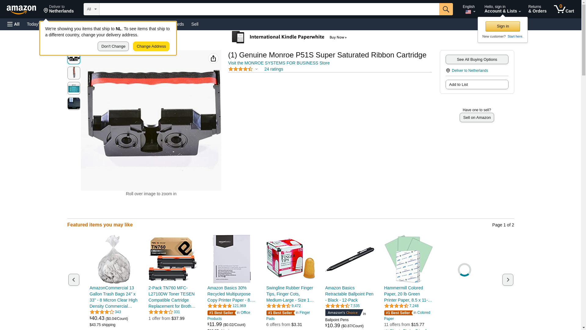Image resolution: width=586 pixels, height=330 pixels.
Task: Expand the All search category dropdown
Action: tap(92, 9)
